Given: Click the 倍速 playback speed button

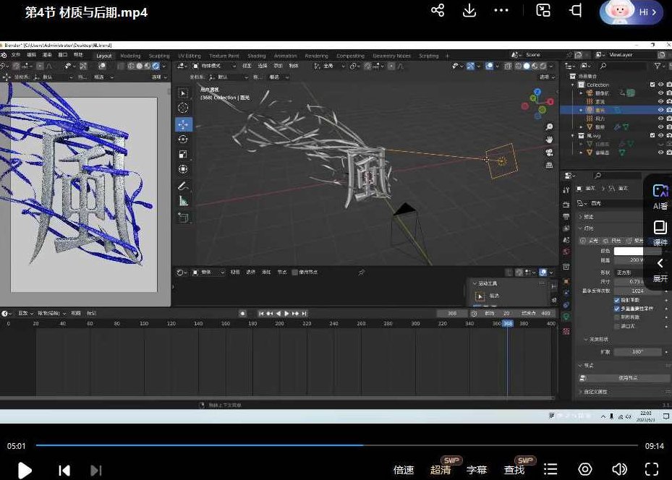Looking at the screenshot, I should tap(404, 470).
